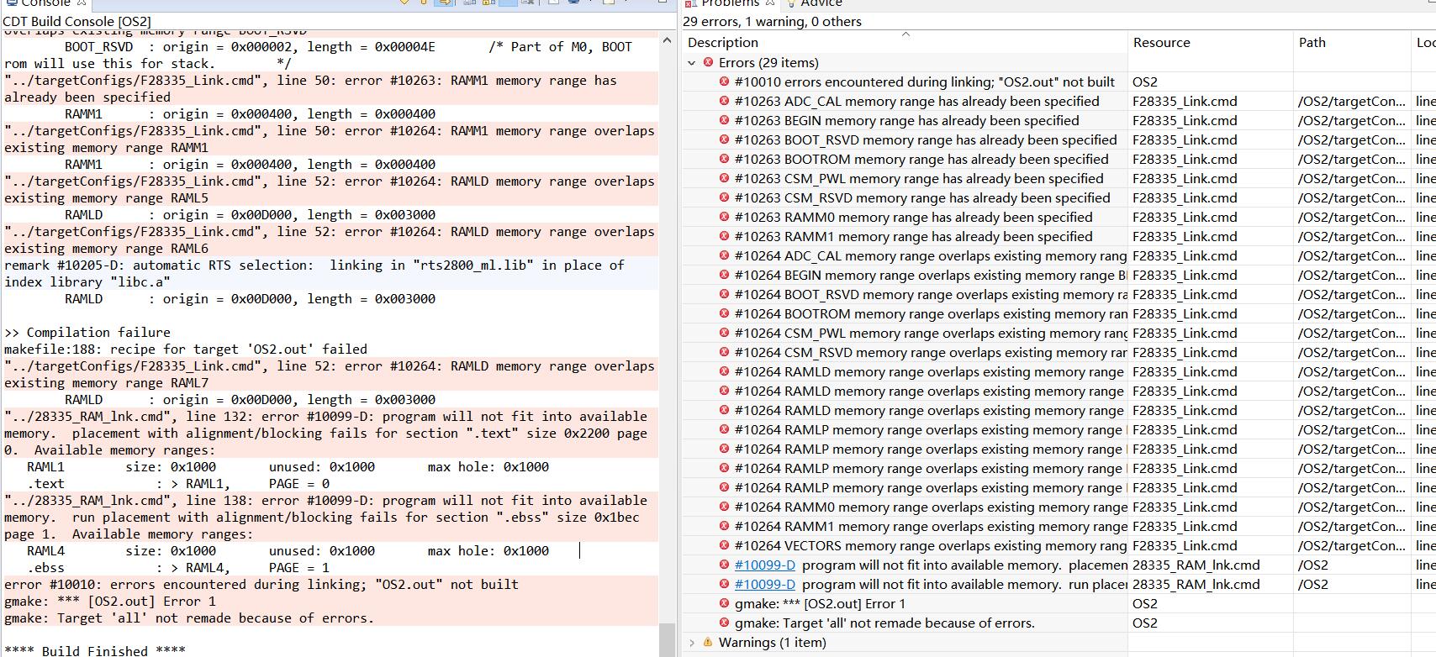The height and width of the screenshot is (657, 1436).
Task: Click "RAMM1 memory range has already been specified" console error
Action: point(310,89)
